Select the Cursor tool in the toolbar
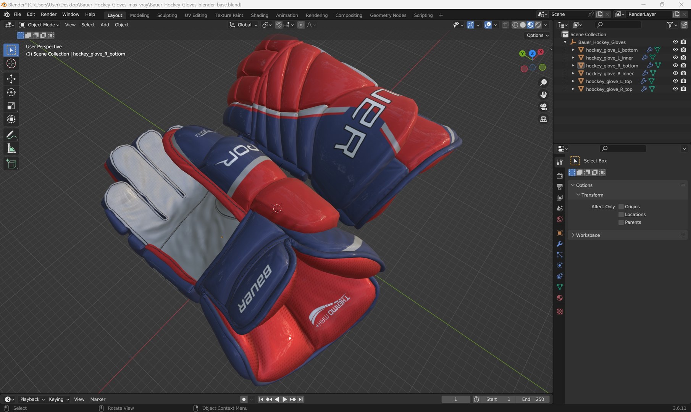Viewport: 691px width, 412px height. click(x=11, y=64)
